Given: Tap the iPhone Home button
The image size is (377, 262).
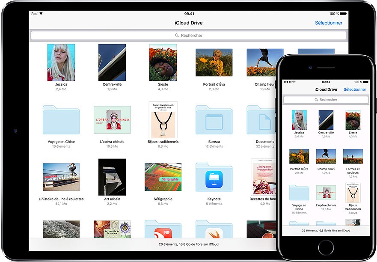Looking at the screenshot, I should pyautogui.click(x=326, y=247).
